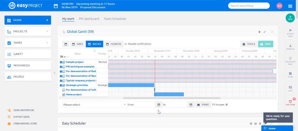The width and height of the screenshot is (298, 131).
Task: Open Resources in left menu
Action: pos(28,65)
